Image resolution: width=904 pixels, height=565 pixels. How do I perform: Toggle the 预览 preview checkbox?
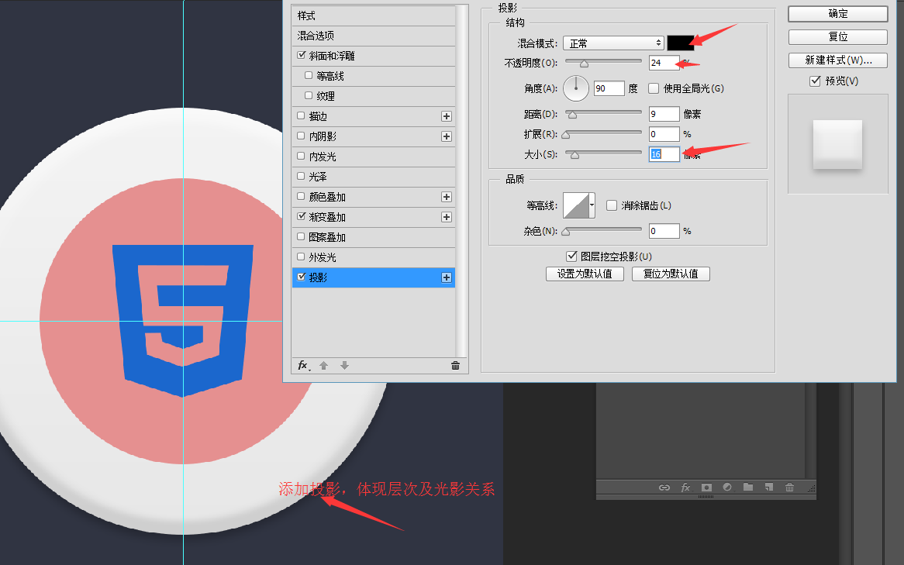815,81
